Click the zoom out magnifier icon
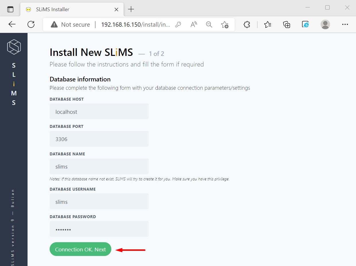The image size is (356, 266). (x=209, y=25)
